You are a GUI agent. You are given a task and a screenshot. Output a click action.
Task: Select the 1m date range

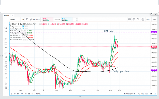[x=25, y=94]
